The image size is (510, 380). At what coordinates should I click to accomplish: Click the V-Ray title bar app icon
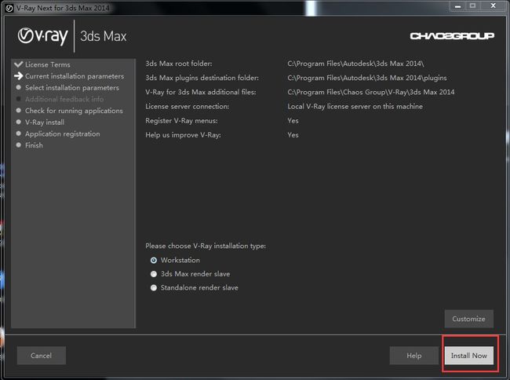(9, 8)
